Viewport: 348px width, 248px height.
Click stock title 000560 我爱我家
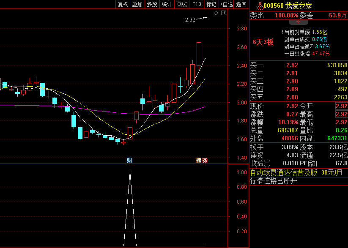coord(288,5)
